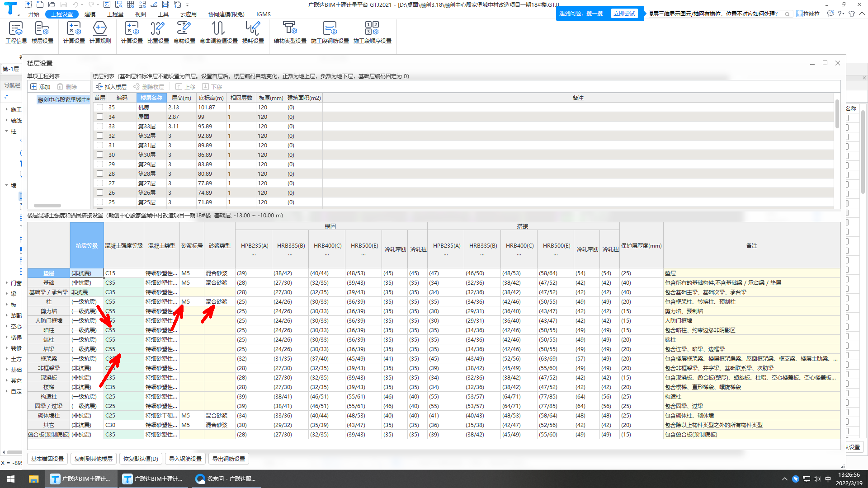Switch to IGMS ribbon tab

pos(264,14)
